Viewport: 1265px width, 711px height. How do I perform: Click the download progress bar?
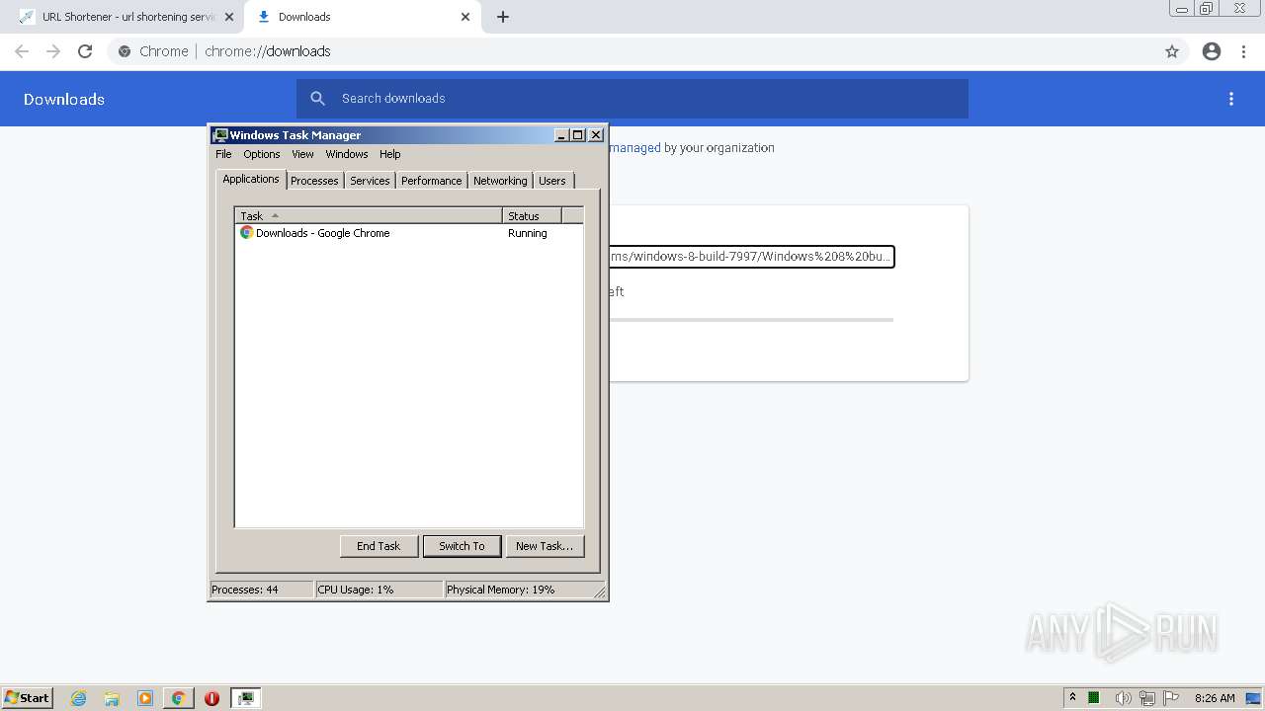(751, 320)
